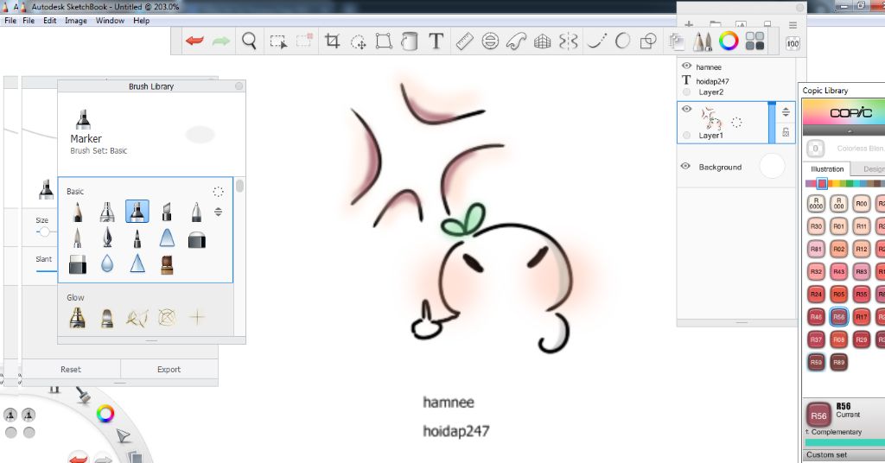Select the Distort transform tool
Screen dimensions: 885x463
click(384, 41)
